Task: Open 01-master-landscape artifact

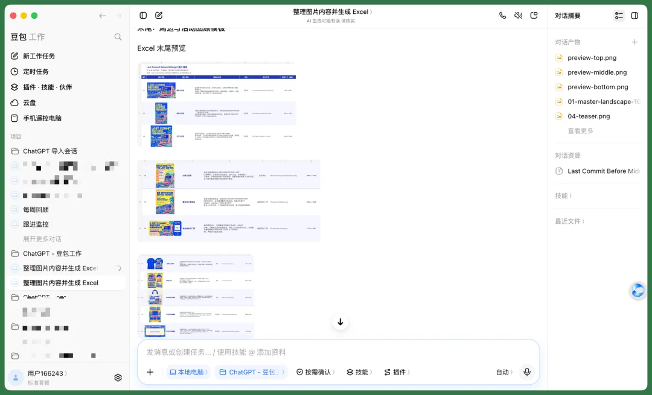Action: [598, 101]
